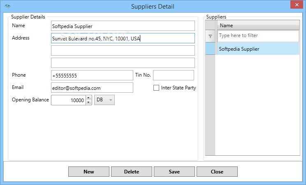Click the Delete button
The image size is (306, 185).
(x=132, y=172)
